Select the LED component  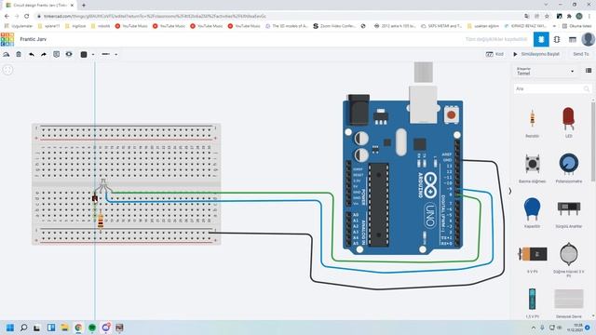point(568,122)
